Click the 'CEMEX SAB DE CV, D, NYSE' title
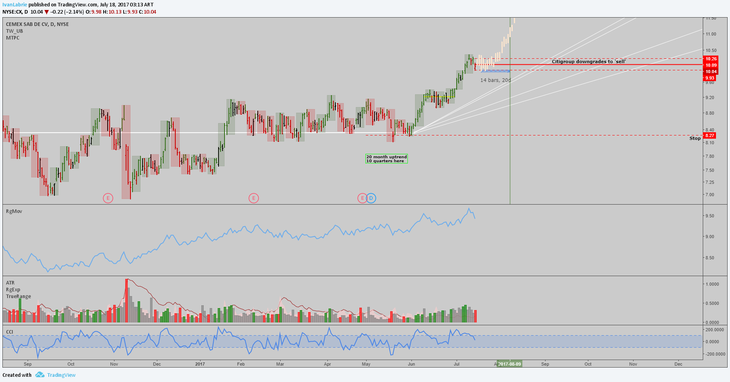This screenshot has width=730, height=382. [x=37, y=24]
